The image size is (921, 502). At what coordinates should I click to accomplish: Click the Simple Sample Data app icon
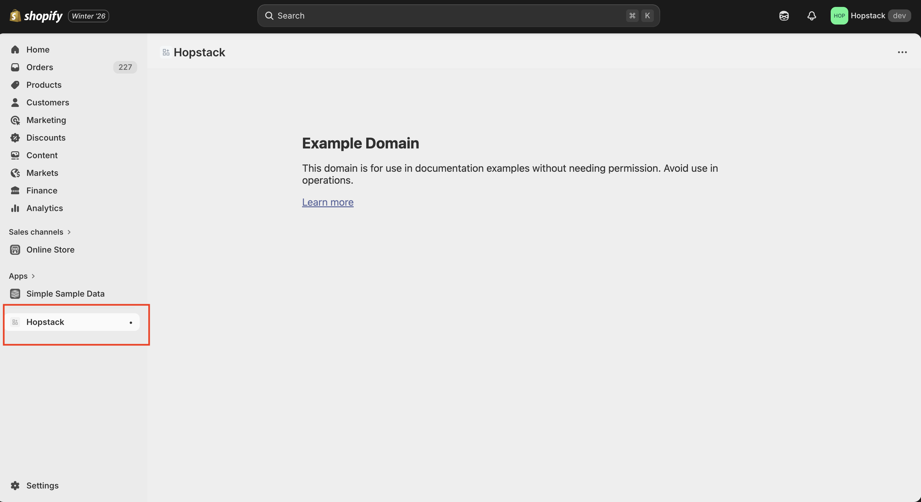[15, 294]
